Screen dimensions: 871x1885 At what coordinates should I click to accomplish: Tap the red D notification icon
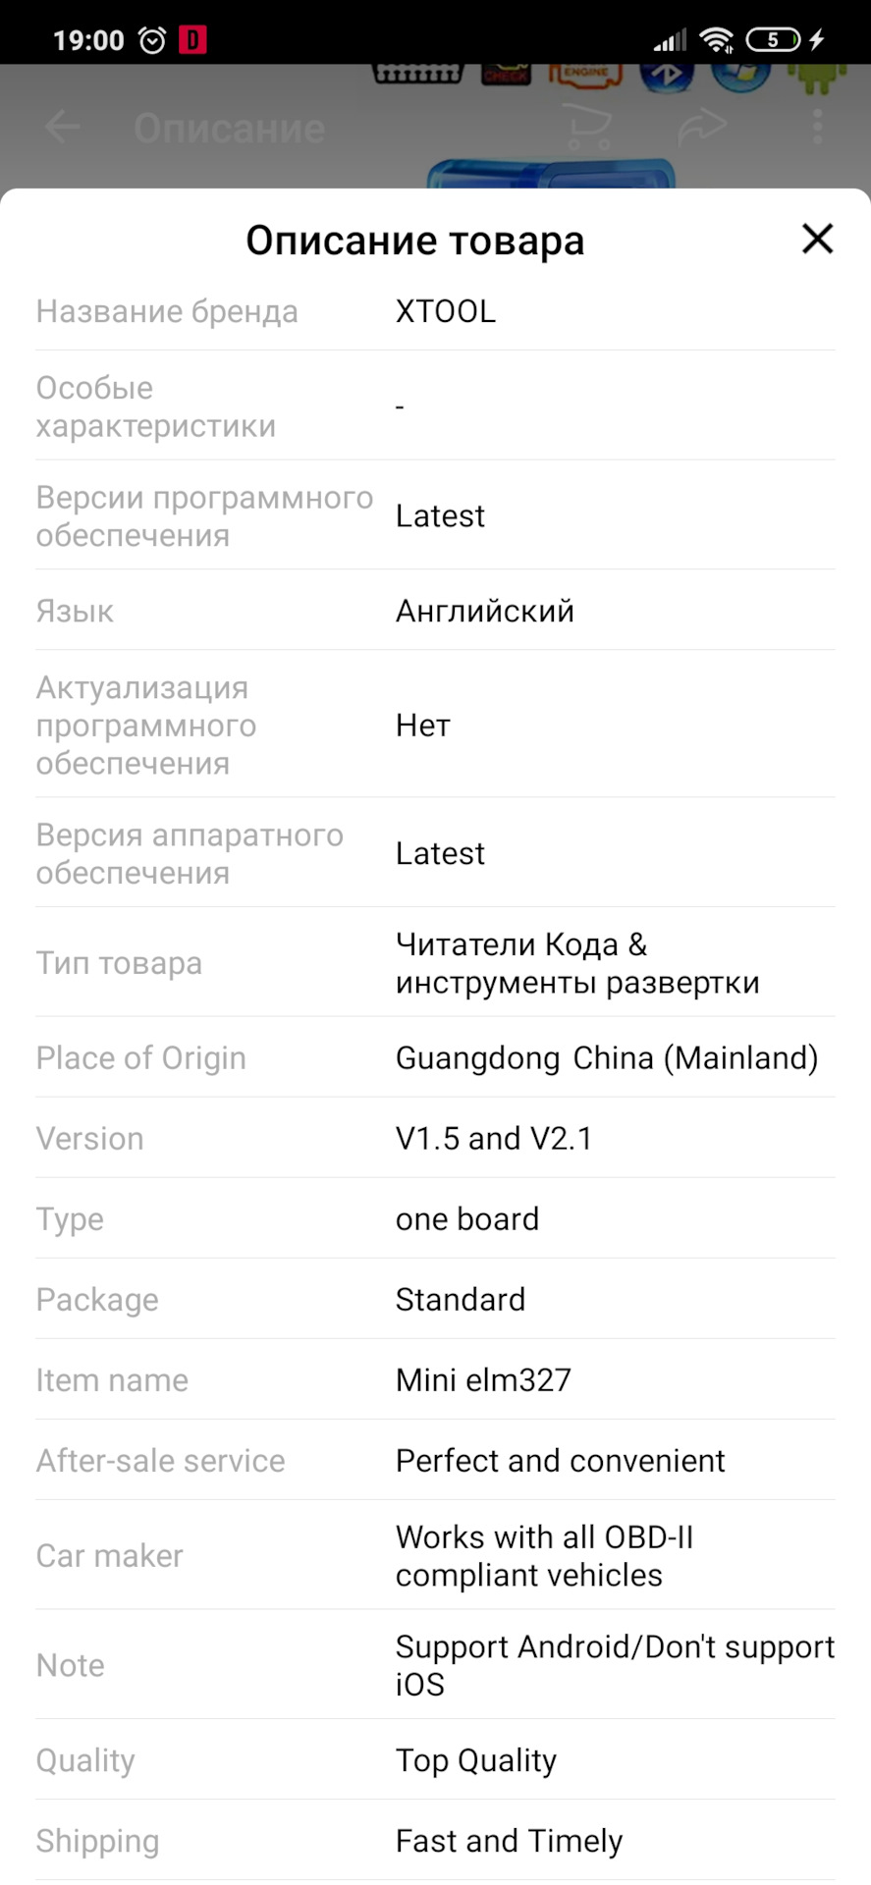pyautogui.click(x=192, y=40)
